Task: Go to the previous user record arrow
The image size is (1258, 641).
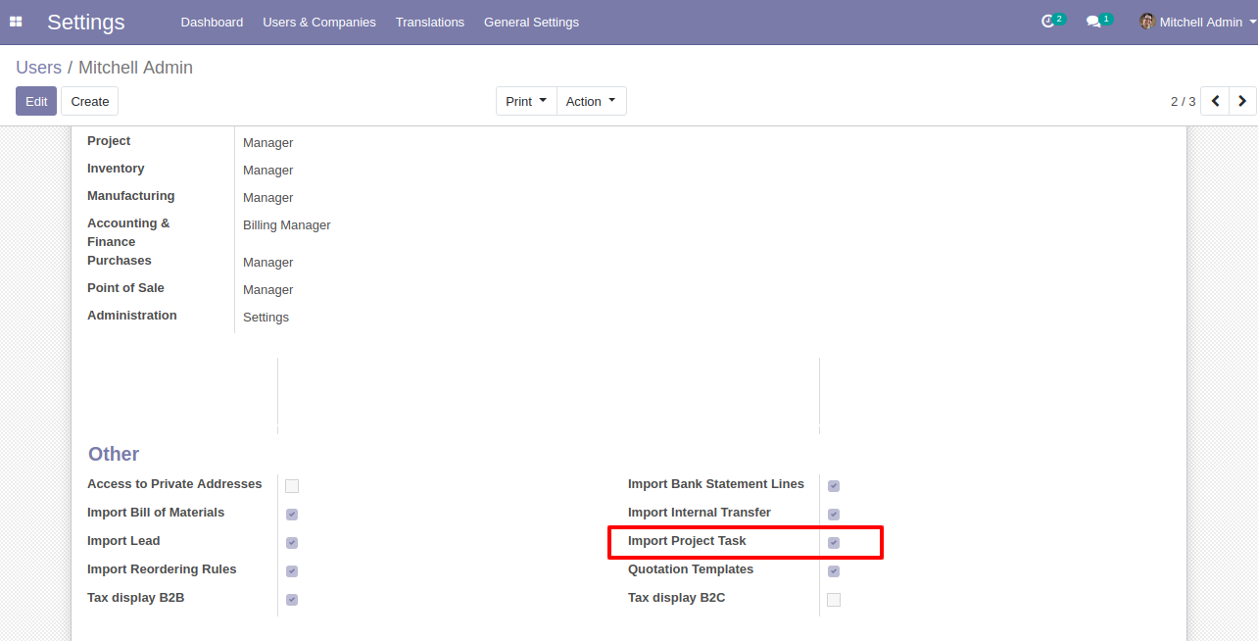Action: tap(1215, 101)
